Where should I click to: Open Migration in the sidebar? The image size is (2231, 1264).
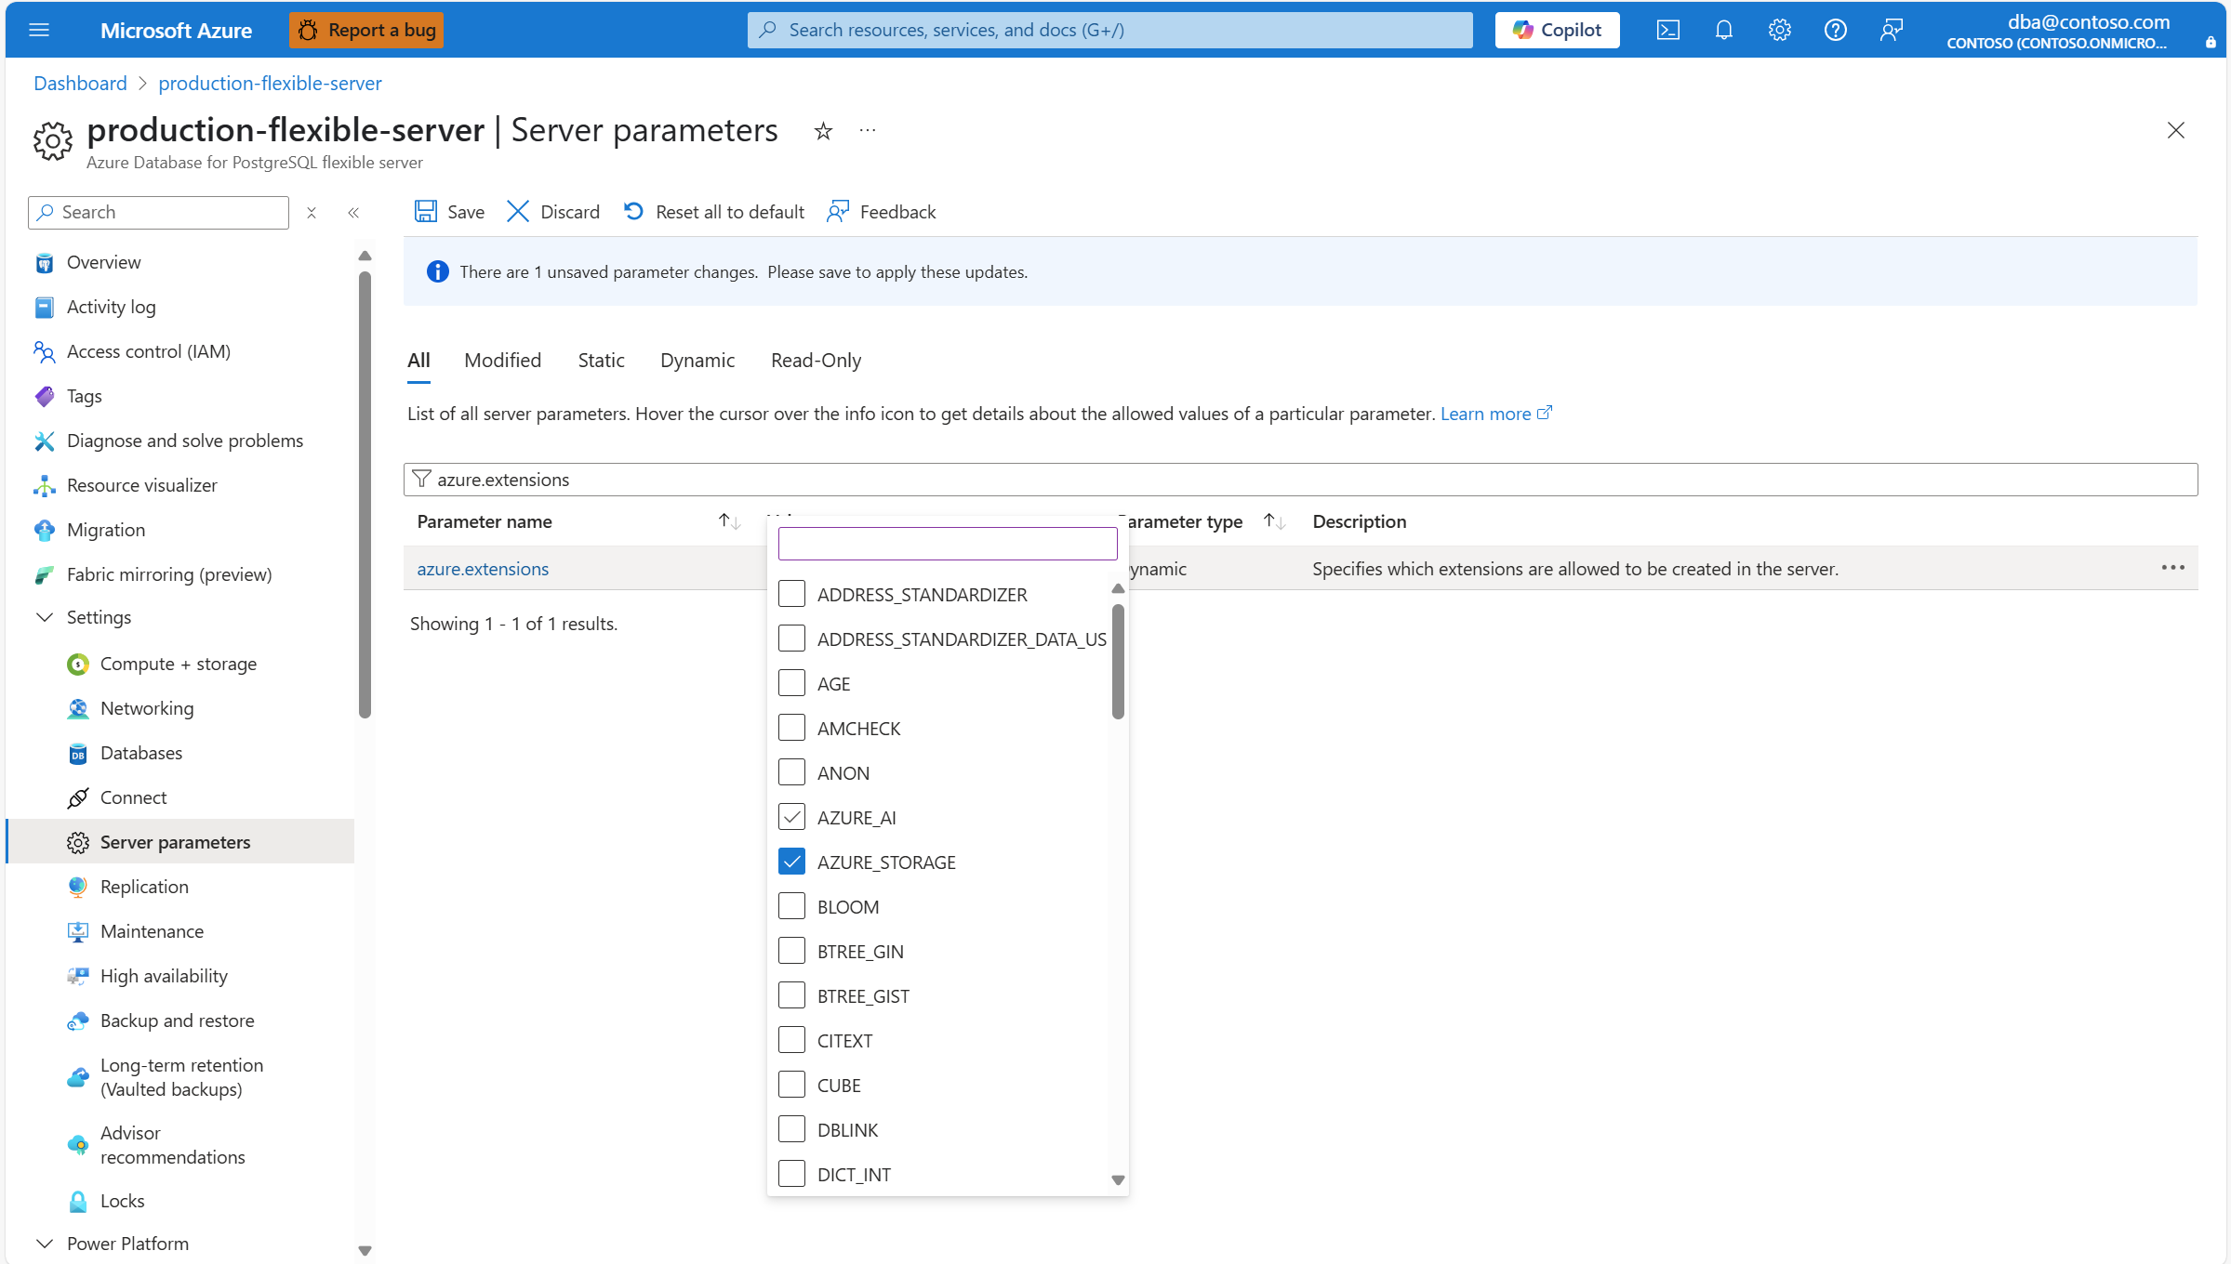pos(105,530)
